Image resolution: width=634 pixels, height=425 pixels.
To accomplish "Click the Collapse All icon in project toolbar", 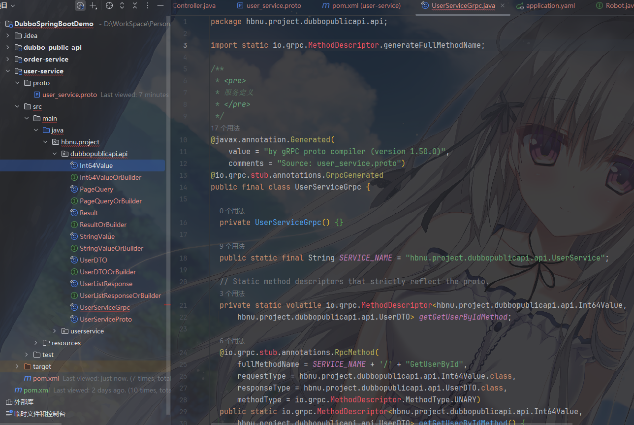I will pyautogui.click(x=135, y=6).
